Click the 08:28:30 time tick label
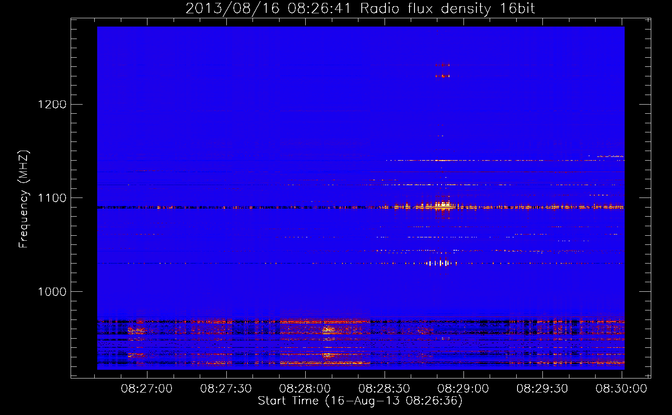Image resolution: width=672 pixels, height=415 pixels. point(384,388)
